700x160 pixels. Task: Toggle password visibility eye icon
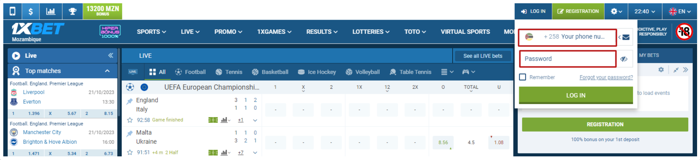(x=624, y=59)
